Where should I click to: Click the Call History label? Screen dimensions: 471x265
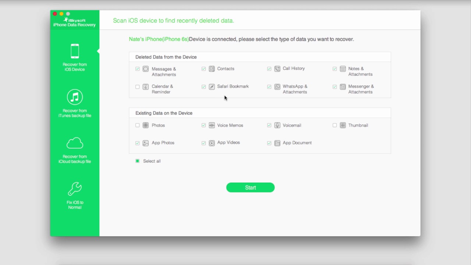[294, 68]
